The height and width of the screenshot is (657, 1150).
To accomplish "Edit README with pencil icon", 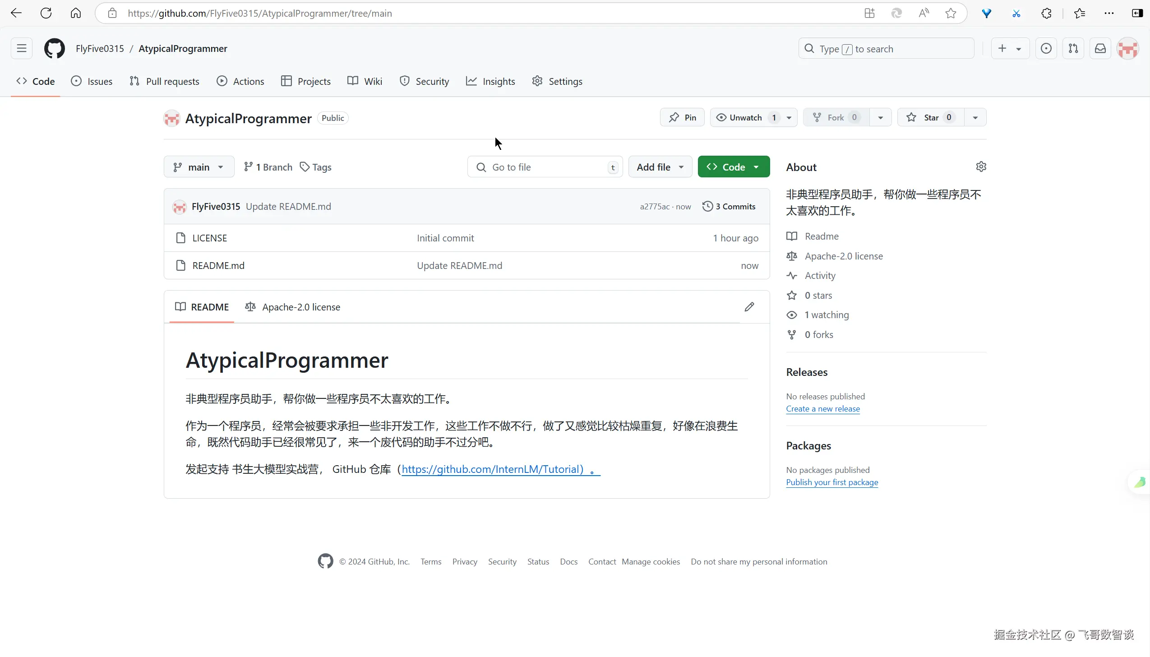I will click(749, 307).
